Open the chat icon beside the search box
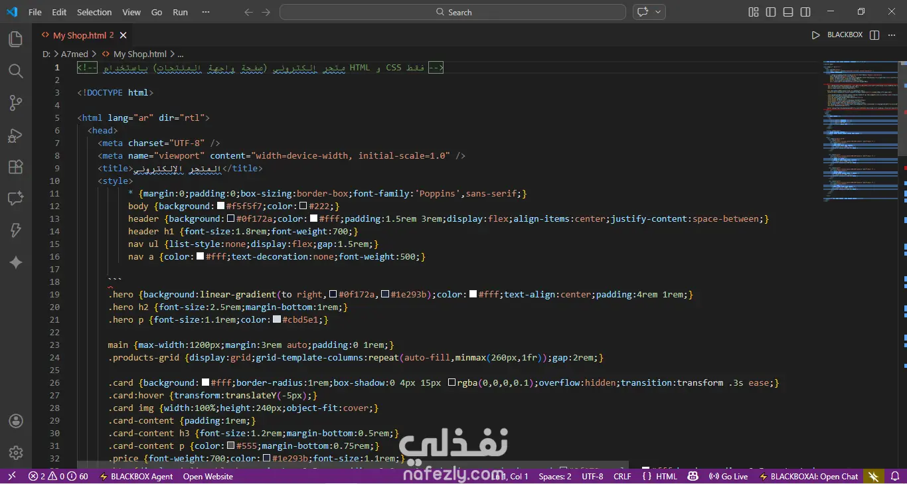Image resolution: width=907 pixels, height=484 pixels. click(x=643, y=12)
